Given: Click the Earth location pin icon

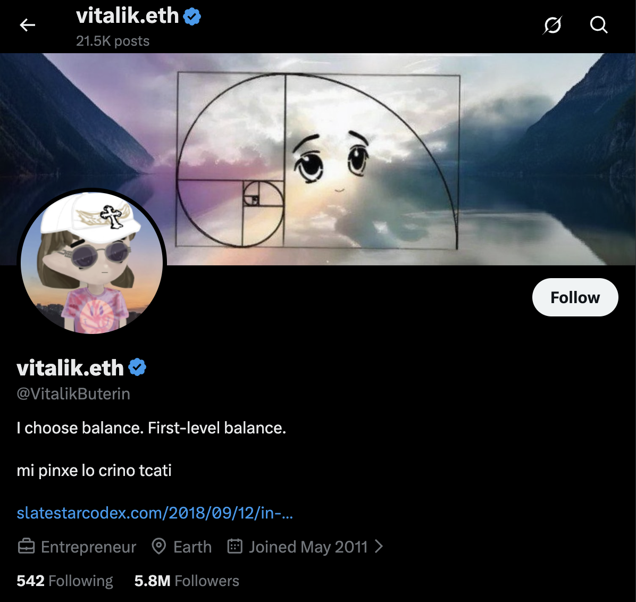Looking at the screenshot, I should [158, 546].
